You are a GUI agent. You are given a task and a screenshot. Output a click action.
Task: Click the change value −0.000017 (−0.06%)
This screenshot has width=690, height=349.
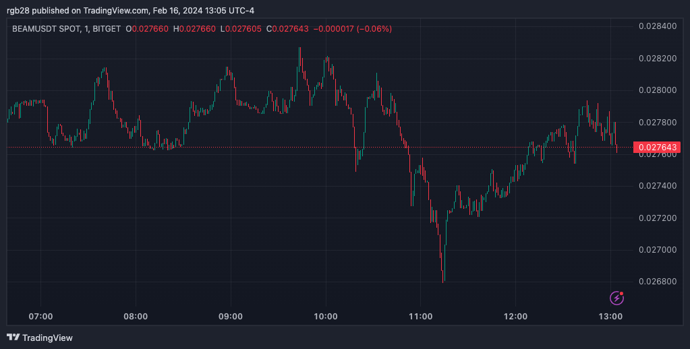tap(352, 29)
